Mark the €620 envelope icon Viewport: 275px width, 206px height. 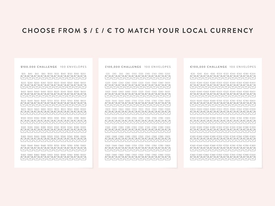[x=193, y=104]
